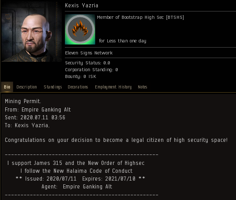Click the Bounty 0 ISK line
The image size is (236, 200).
click(x=81, y=76)
